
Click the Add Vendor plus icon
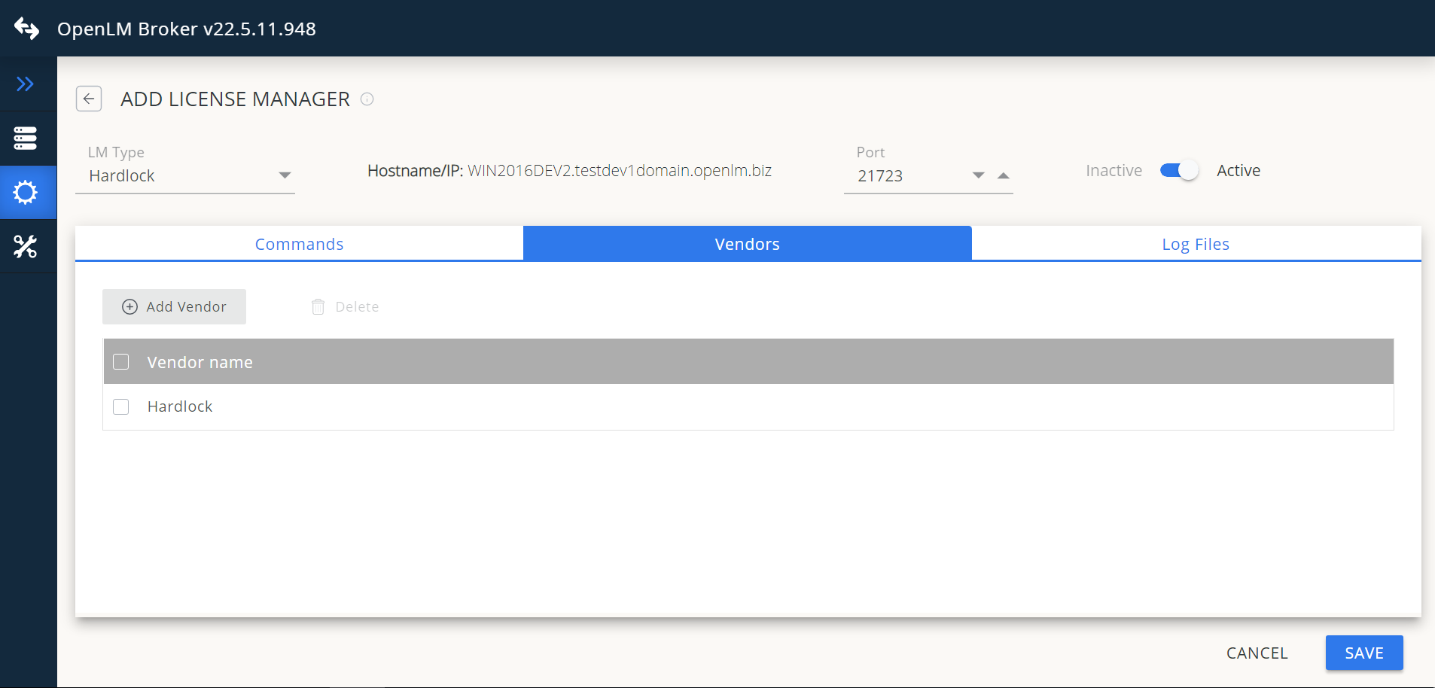[x=129, y=306]
